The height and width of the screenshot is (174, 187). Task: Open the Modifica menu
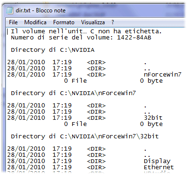coord(35,22)
